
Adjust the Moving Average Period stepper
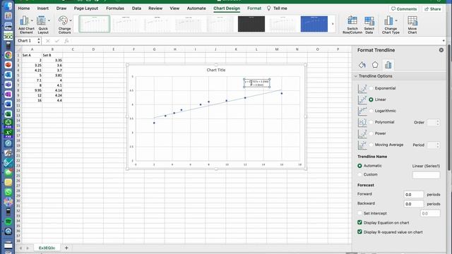[x=438, y=145]
